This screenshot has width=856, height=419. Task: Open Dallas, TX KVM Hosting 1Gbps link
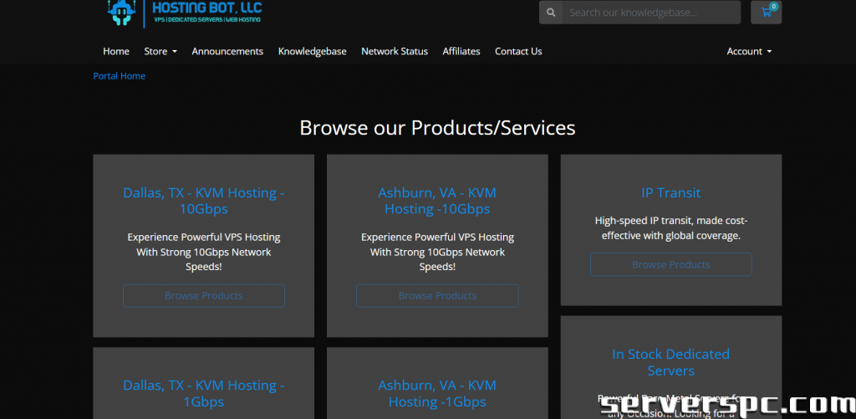point(203,393)
